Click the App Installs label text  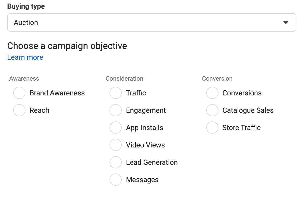click(x=145, y=128)
